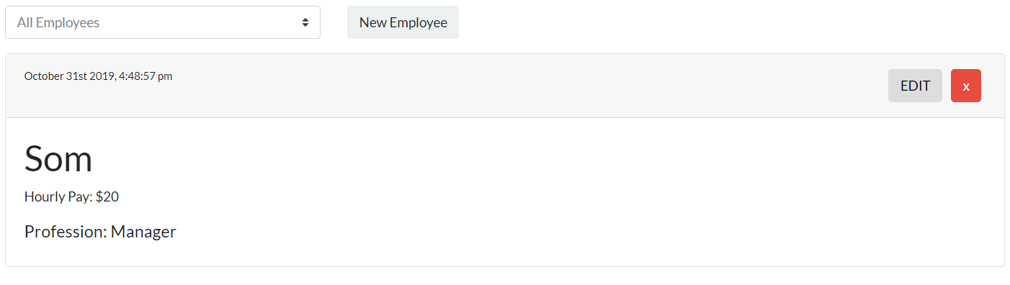The width and height of the screenshot is (1010, 285).
Task: Click empty white space in Som's card body
Action: (x=576, y=194)
